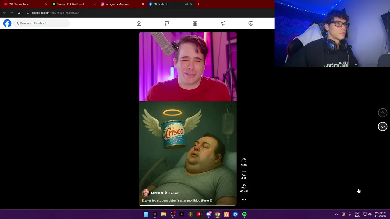This screenshot has height=219, width=390.
Task: Seek on the reel progress bar
Action: [x=188, y=206]
